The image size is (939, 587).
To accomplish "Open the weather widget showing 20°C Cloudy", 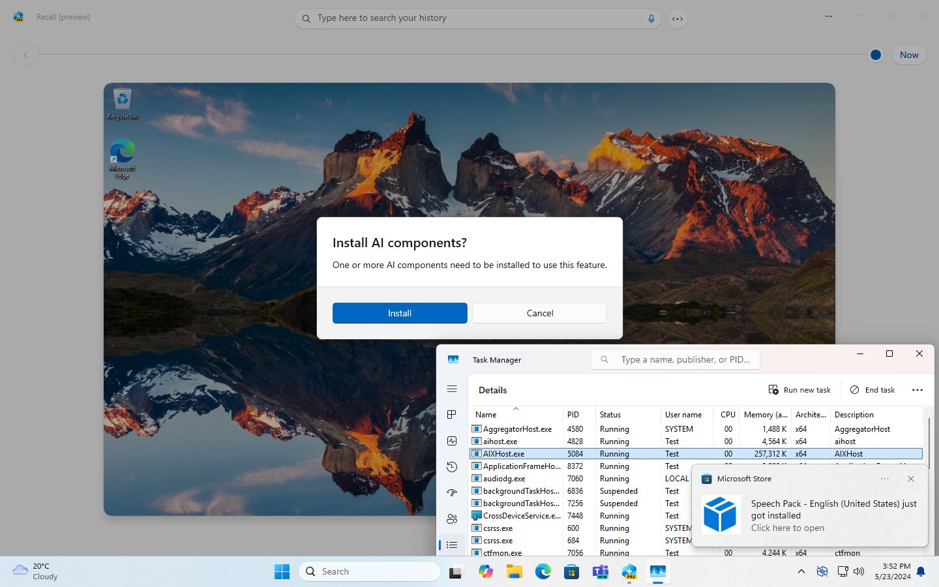I will (36, 571).
